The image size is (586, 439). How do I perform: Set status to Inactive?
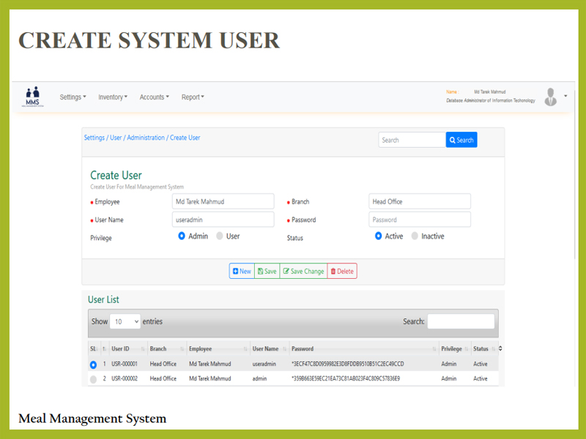coord(415,236)
